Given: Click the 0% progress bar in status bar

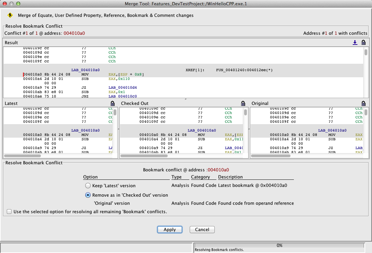Looking at the screenshot, I should [279, 245].
